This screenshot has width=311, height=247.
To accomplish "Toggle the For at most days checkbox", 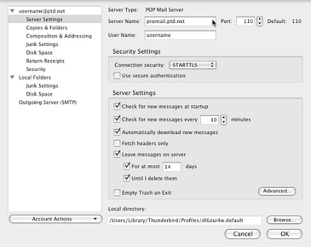I will click(127, 166).
